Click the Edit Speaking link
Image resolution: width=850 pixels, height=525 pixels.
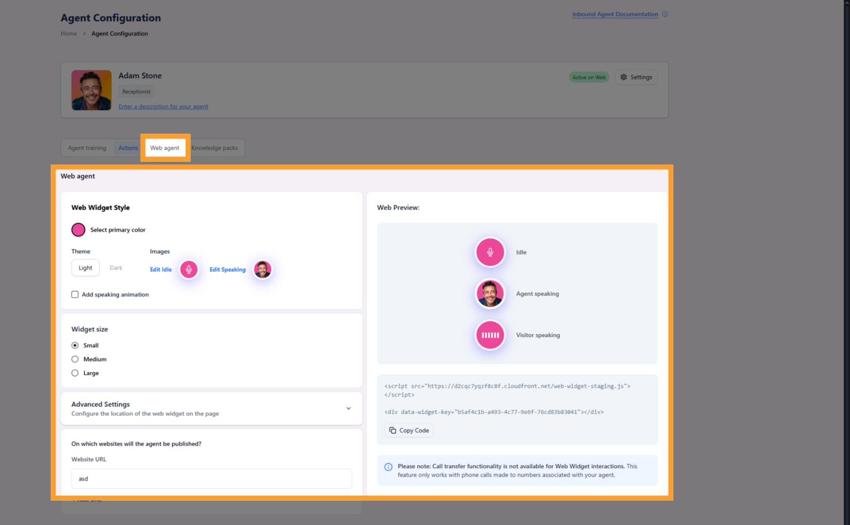pos(228,269)
